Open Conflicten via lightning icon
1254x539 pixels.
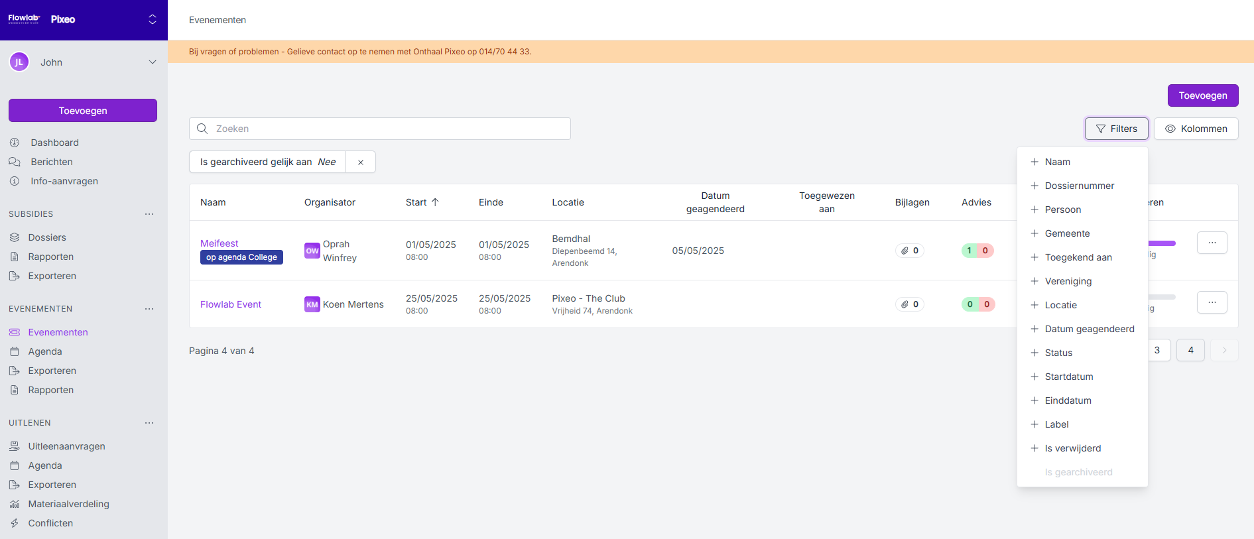[15, 523]
